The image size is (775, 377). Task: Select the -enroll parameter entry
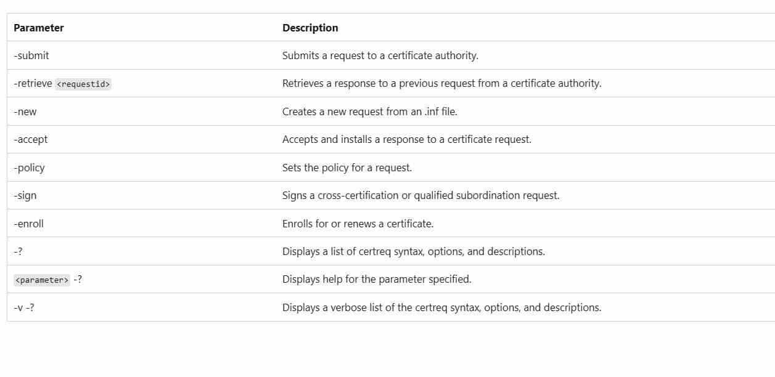[29, 224]
